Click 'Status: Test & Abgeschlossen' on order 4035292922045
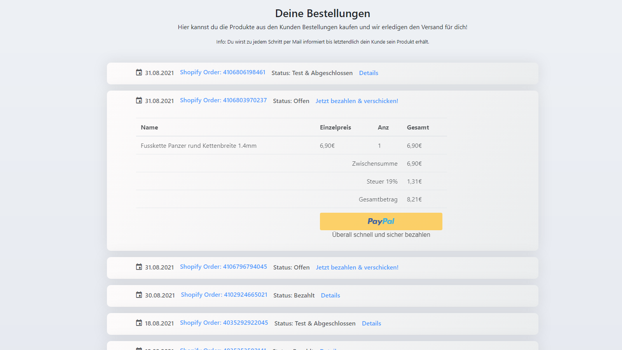This screenshot has height=350, width=622. coord(315,324)
